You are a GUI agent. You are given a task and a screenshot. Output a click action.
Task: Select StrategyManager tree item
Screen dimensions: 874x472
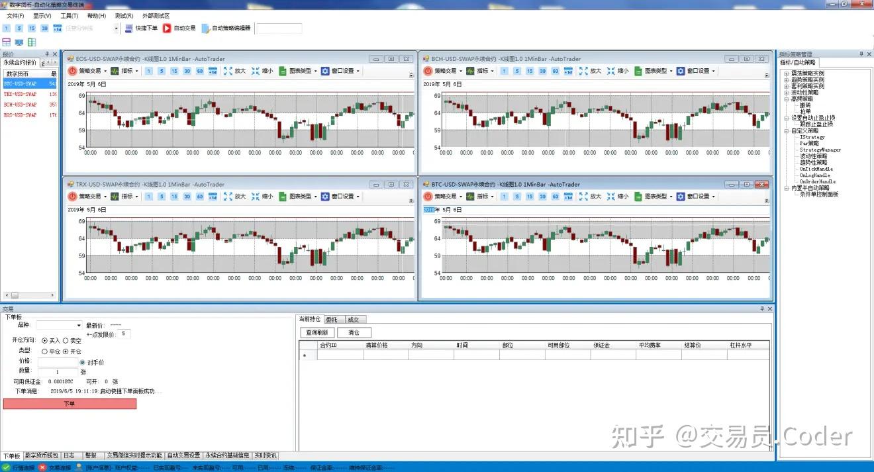click(820, 150)
